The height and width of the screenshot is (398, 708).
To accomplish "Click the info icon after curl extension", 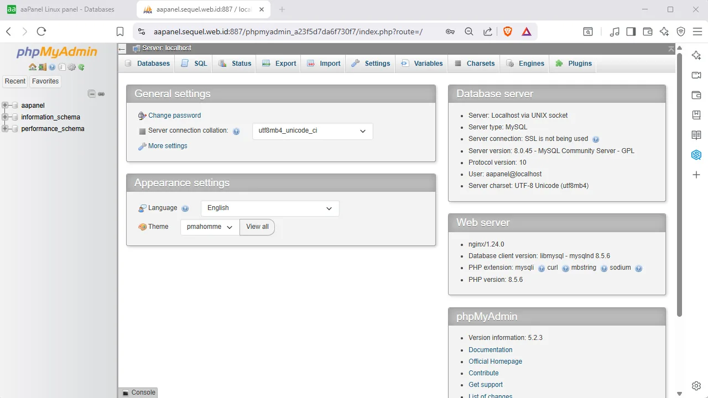I will coord(565,269).
